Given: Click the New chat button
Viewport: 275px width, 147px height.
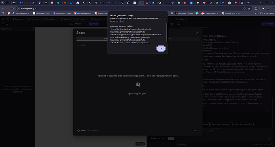Looking at the screenshot, I should (x=268, y=24).
